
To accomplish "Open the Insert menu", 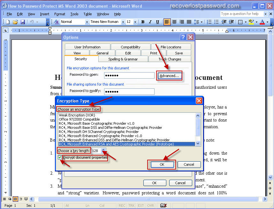I will click(45, 14).
